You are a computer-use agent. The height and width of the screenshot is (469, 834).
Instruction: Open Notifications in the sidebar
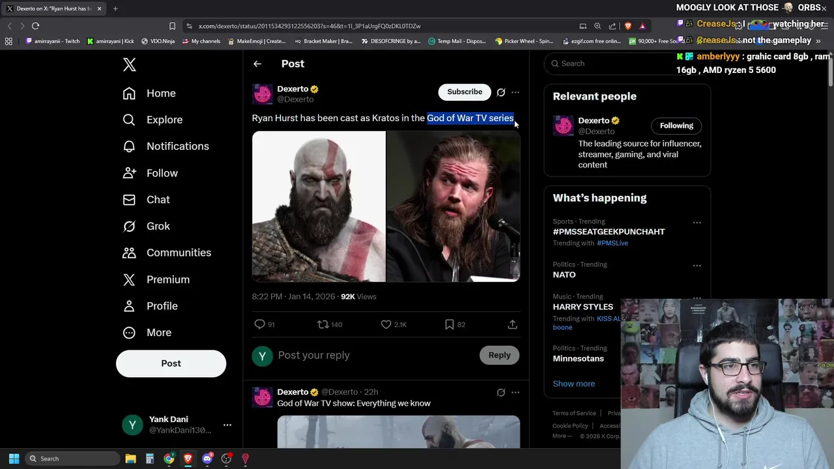165,146
